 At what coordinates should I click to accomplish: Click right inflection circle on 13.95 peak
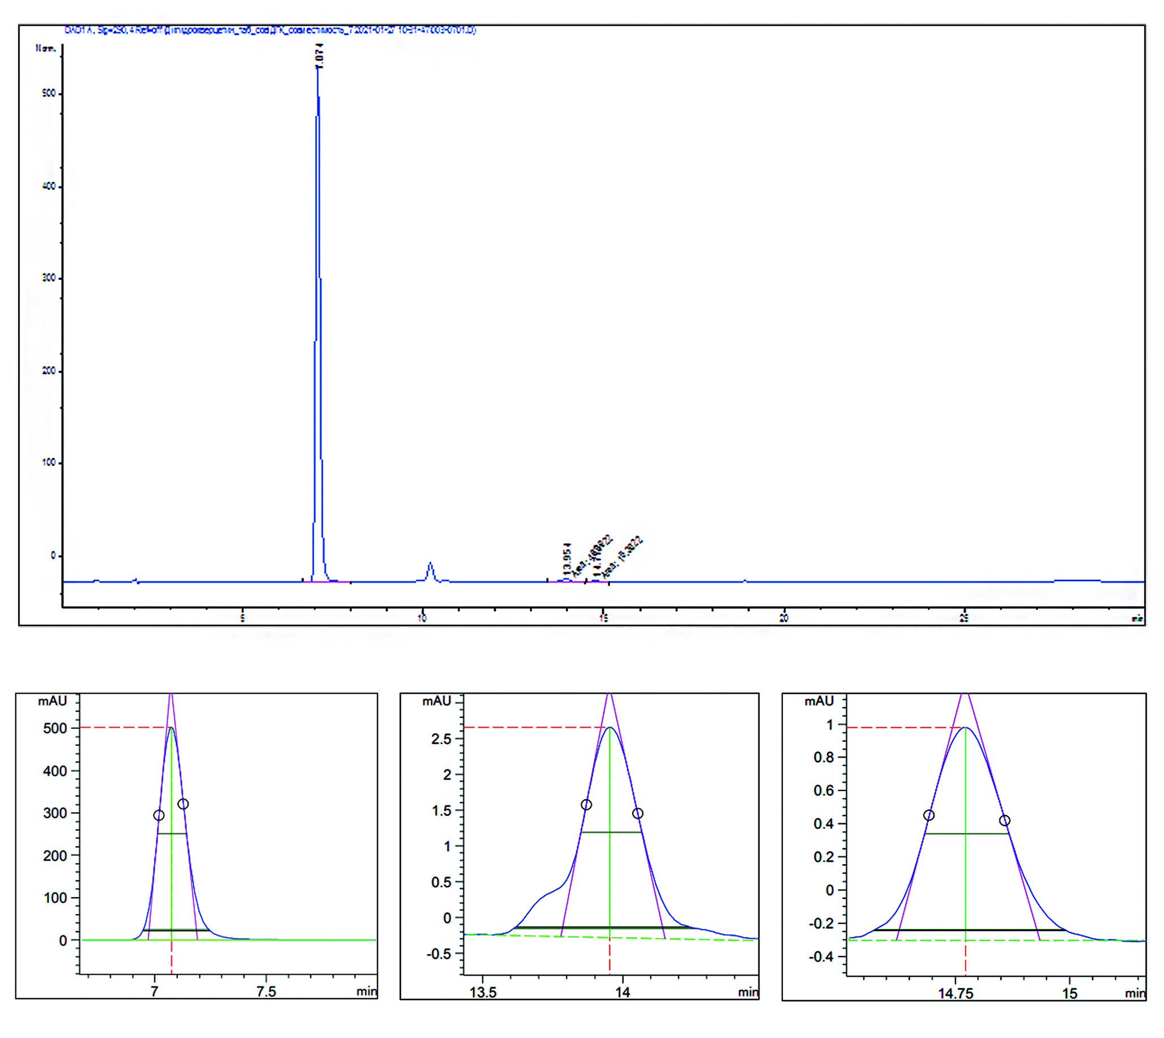[638, 813]
